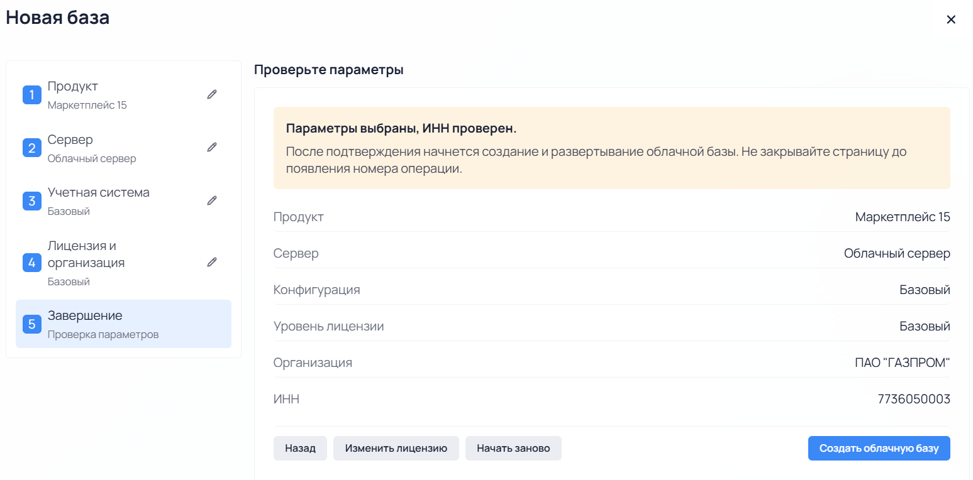Go to step 2 Сервер
This screenshot has height=480, width=973.
(123, 148)
